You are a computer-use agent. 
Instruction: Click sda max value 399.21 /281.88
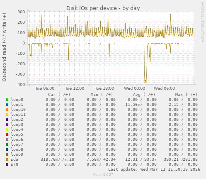(x=181, y=159)
